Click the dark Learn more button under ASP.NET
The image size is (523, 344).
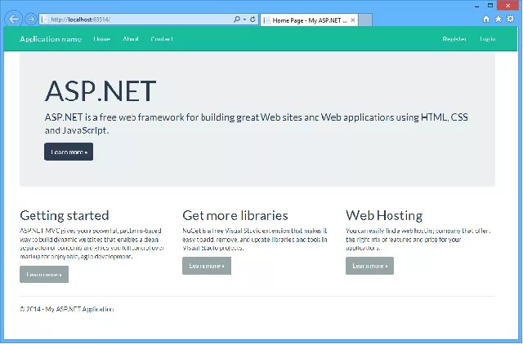pos(69,152)
